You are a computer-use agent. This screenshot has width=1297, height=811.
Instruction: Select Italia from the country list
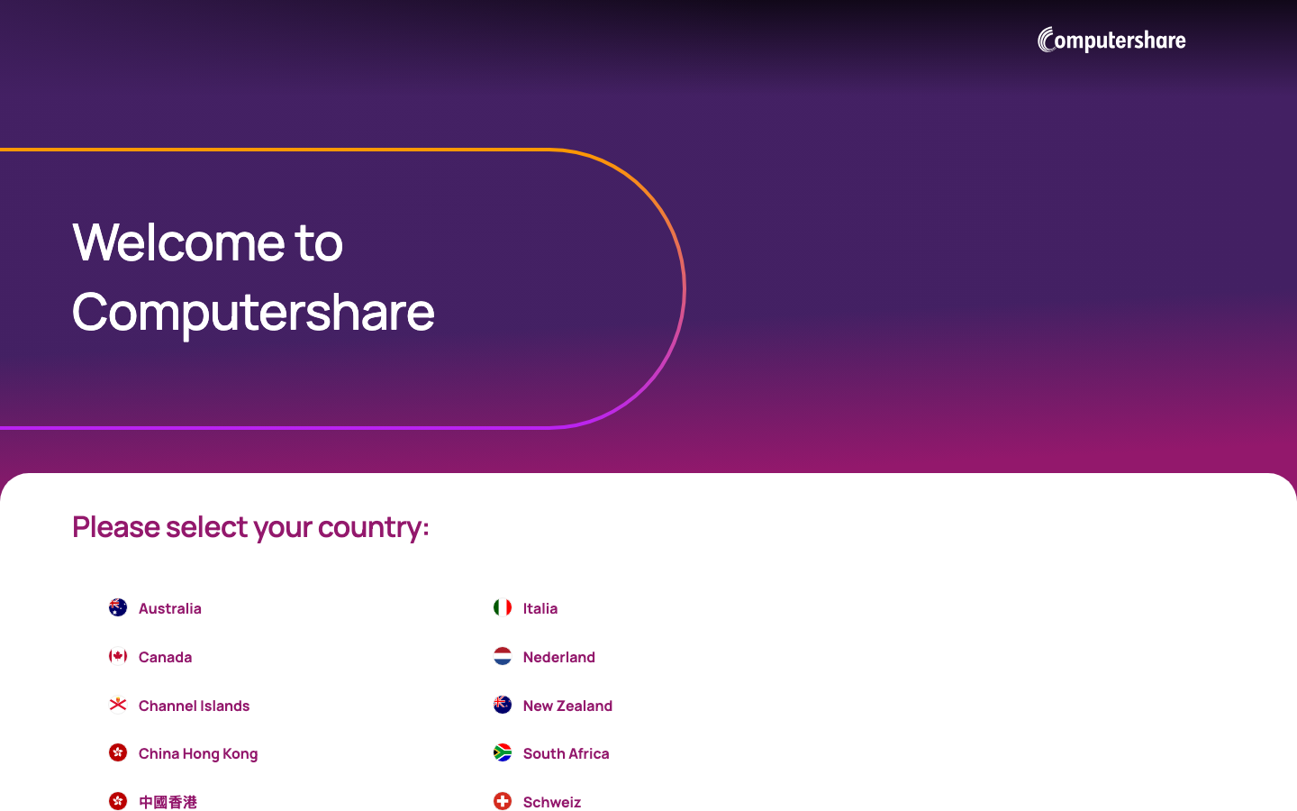(x=540, y=608)
